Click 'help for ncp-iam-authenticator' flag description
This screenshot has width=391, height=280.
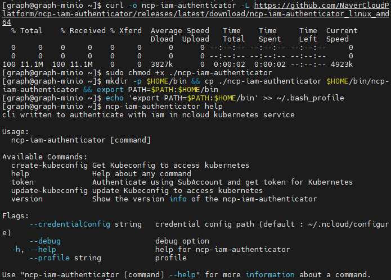[222, 249]
